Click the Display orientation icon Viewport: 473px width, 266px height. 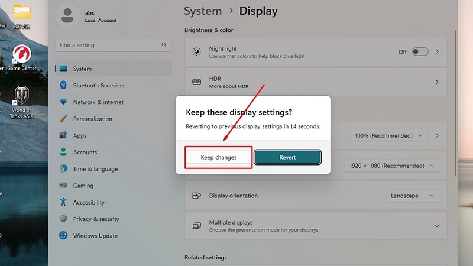coord(196,196)
